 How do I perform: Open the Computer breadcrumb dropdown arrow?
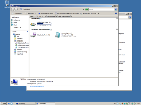click(31, 9)
